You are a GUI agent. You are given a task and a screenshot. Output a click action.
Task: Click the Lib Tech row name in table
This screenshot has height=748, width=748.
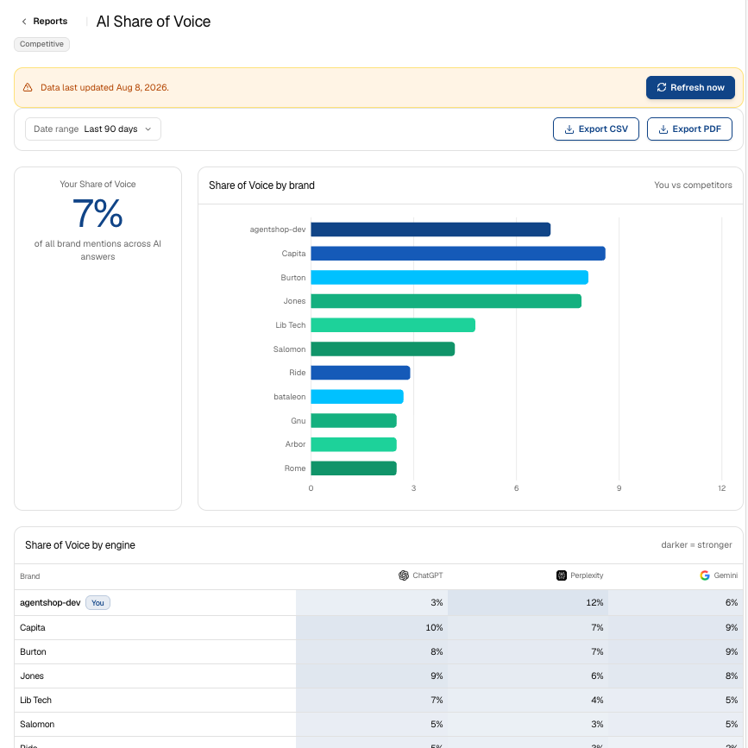click(x=35, y=700)
